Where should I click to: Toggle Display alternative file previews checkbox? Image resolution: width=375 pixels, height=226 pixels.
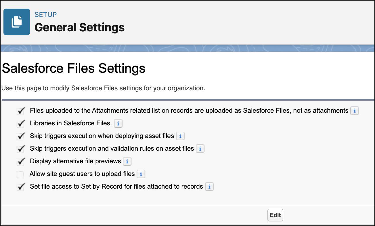click(x=20, y=162)
